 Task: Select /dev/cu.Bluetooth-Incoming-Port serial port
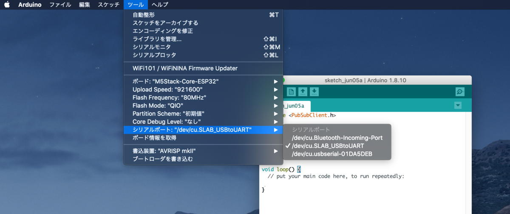[337, 138]
